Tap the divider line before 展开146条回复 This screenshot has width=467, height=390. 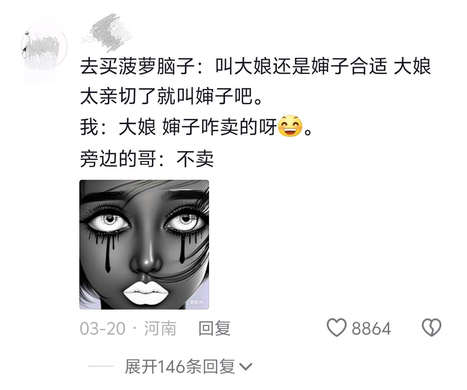pyautogui.click(x=101, y=367)
